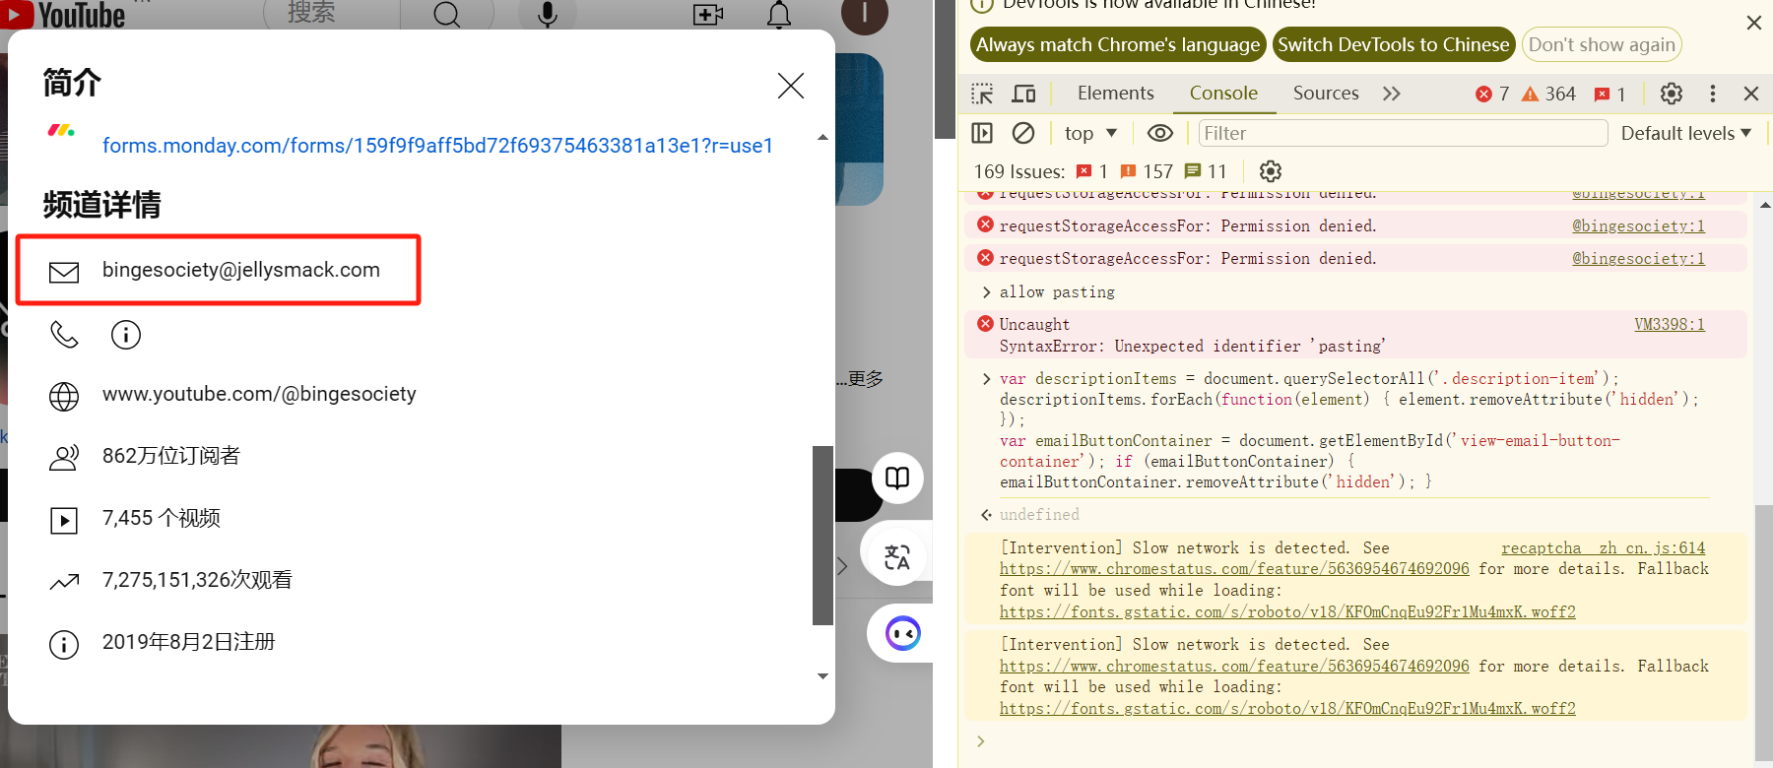Click the console Filter input
The width and height of the screenshot is (1773, 768).
[x=1403, y=133]
